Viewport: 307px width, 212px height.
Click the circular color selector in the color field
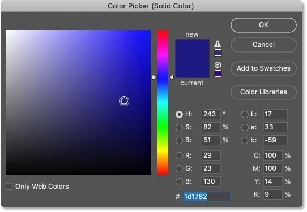pyautogui.click(x=124, y=101)
